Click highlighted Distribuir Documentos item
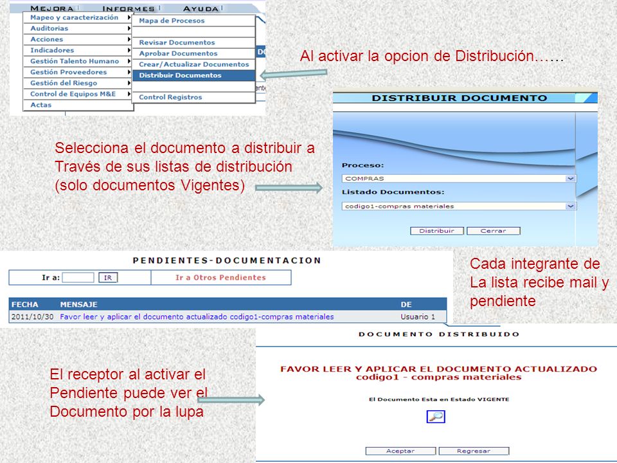Screen dimensions: 617x463 click(193, 76)
